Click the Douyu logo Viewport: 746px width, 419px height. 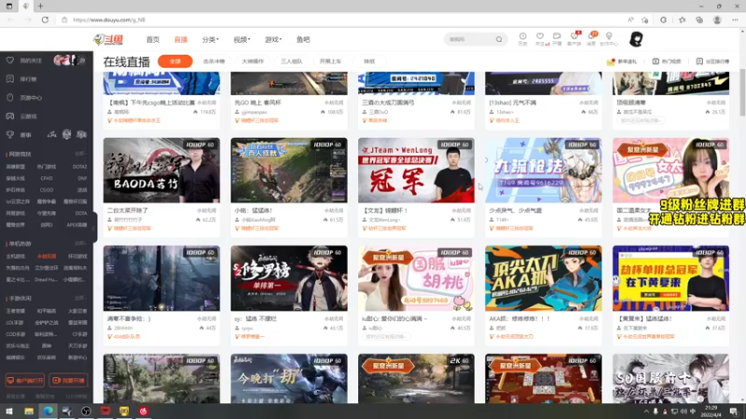pos(108,39)
